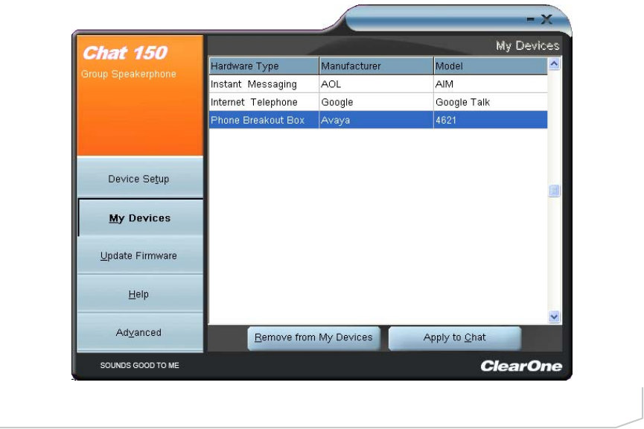
Task: Select the Internet Telephone row
Action: (x=378, y=102)
